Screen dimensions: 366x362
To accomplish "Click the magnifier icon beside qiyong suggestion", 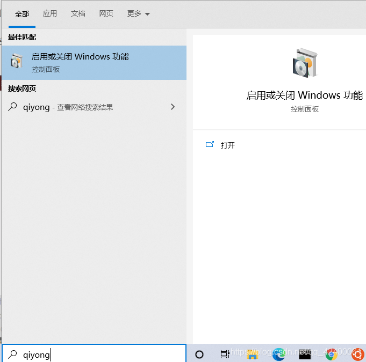I will point(12,107).
